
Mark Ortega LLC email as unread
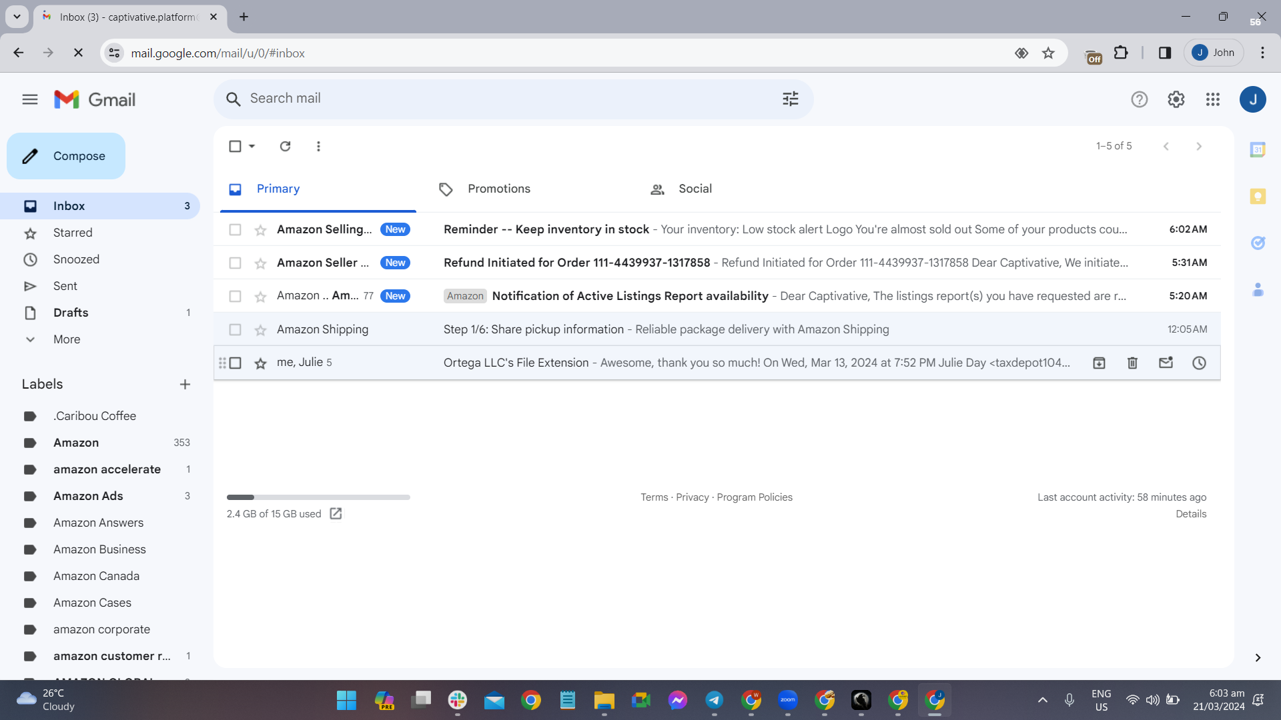coord(1166,363)
